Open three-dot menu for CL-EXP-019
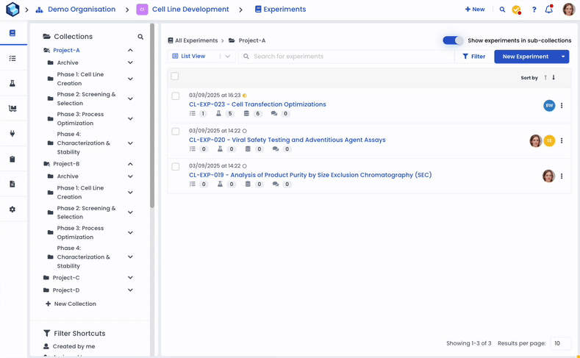The height and width of the screenshot is (358, 580). coord(562,176)
